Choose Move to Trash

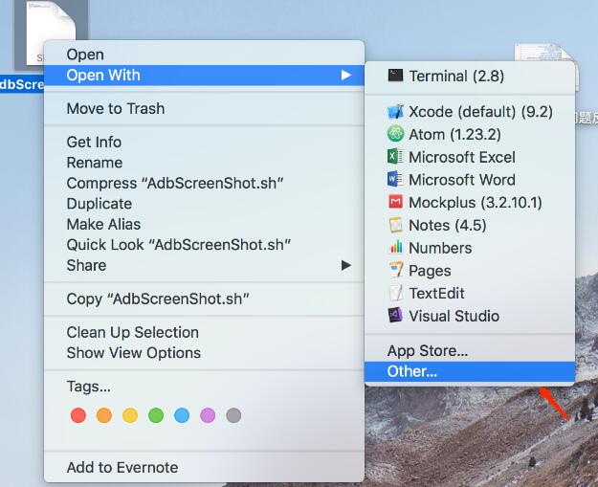point(116,109)
